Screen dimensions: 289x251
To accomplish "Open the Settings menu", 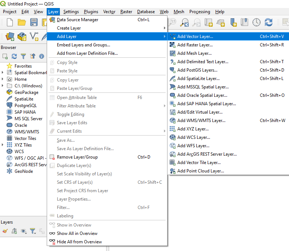I will [x=71, y=12].
